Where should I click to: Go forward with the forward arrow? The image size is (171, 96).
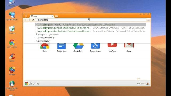pyautogui.click(x=29, y=20)
